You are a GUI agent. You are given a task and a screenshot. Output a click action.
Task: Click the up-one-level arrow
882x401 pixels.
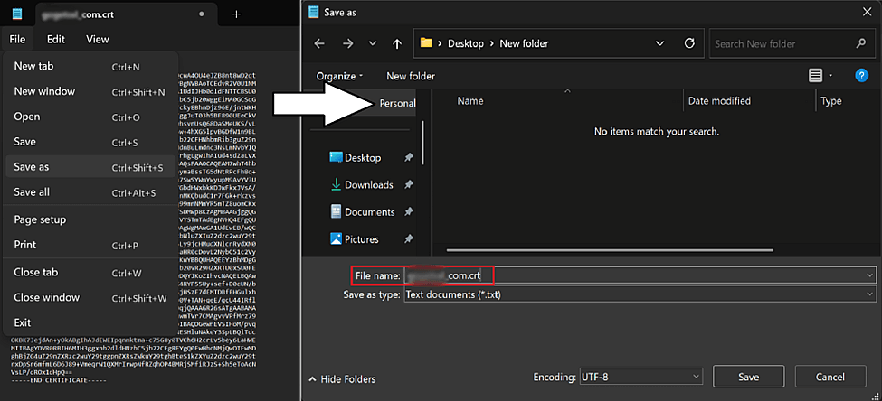pyautogui.click(x=397, y=43)
